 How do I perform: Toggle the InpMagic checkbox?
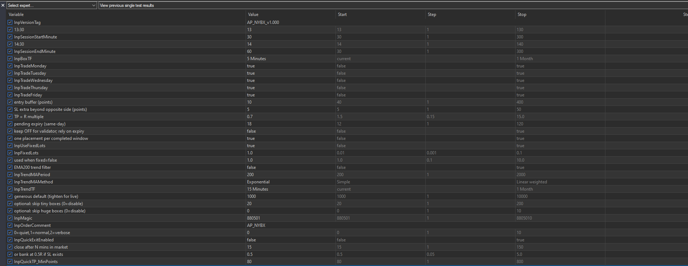[x=10, y=218]
